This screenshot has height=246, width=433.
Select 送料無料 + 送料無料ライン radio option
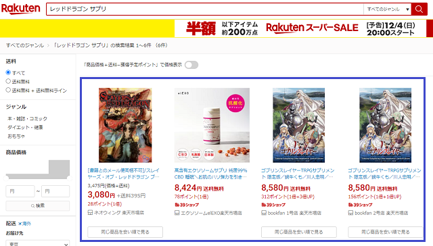point(8,90)
